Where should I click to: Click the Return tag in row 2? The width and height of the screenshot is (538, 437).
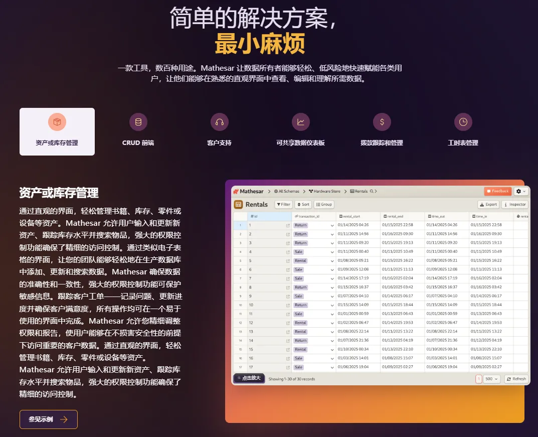300,234
